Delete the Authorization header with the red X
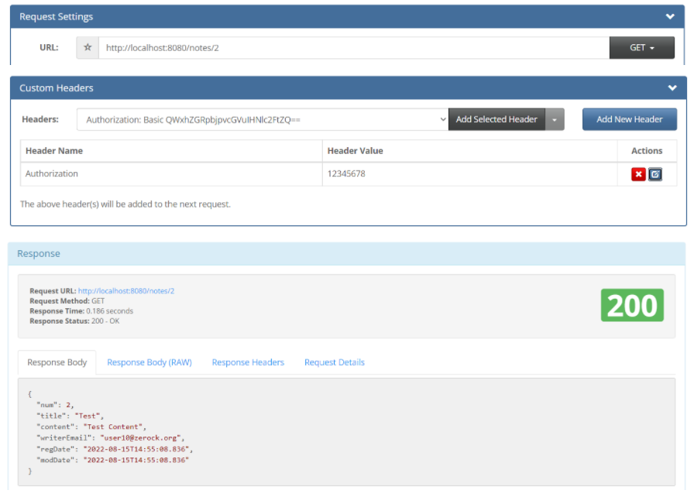The height and width of the screenshot is (497, 694). pyautogui.click(x=638, y=173)
